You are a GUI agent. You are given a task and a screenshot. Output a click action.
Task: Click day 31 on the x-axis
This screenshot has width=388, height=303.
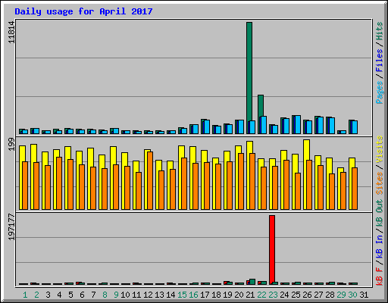coord(364,295)
